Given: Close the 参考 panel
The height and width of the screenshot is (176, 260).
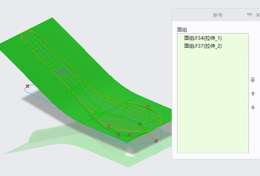Looking at the screenshot, I should coord(258,15).
